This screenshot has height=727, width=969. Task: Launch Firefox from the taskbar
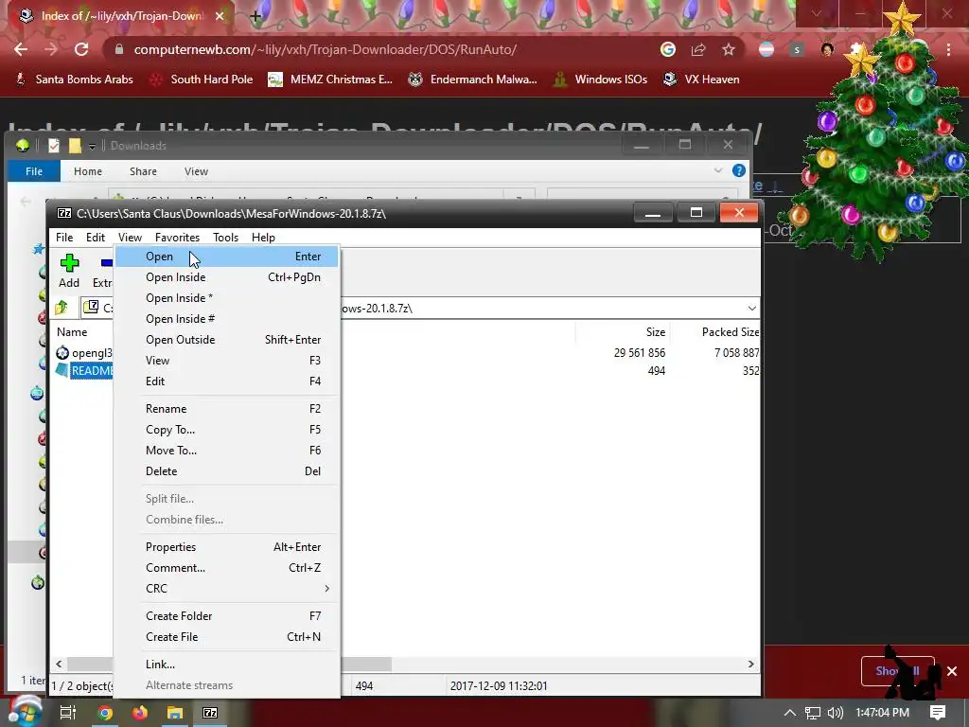pyautogui.click(x=140, y=713)
